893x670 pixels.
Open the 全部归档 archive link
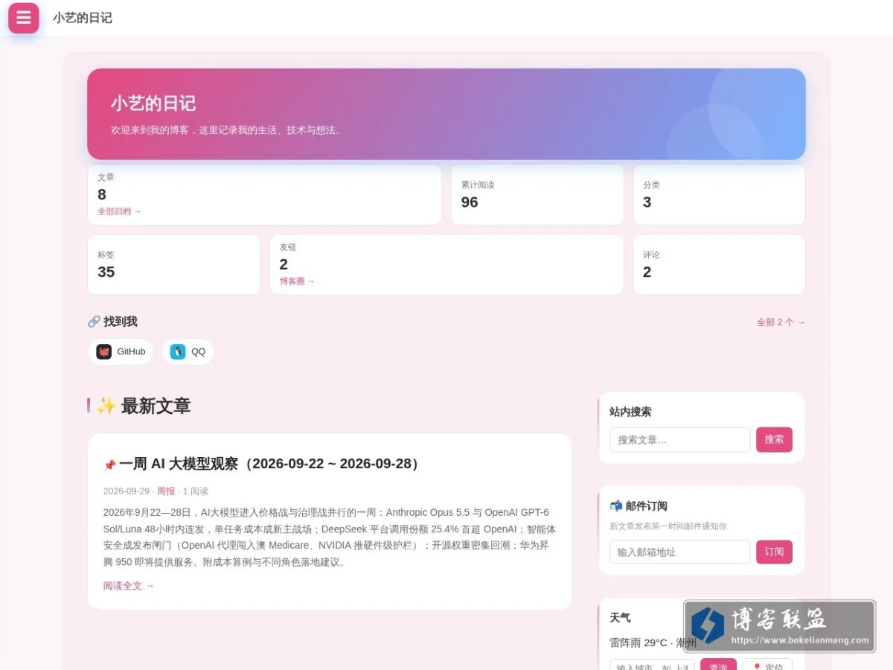point(119,211)
